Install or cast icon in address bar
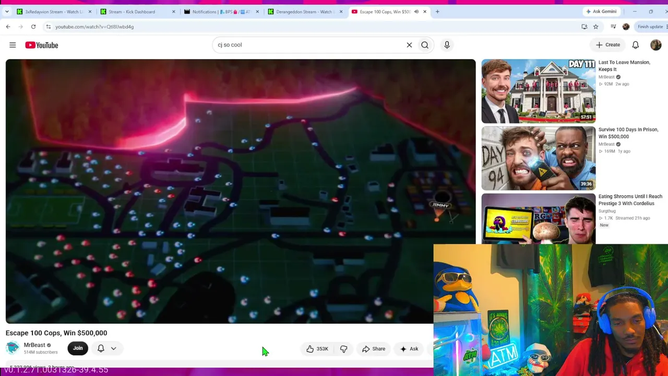This screenshot has width=668, height=376. click(584, 27)
